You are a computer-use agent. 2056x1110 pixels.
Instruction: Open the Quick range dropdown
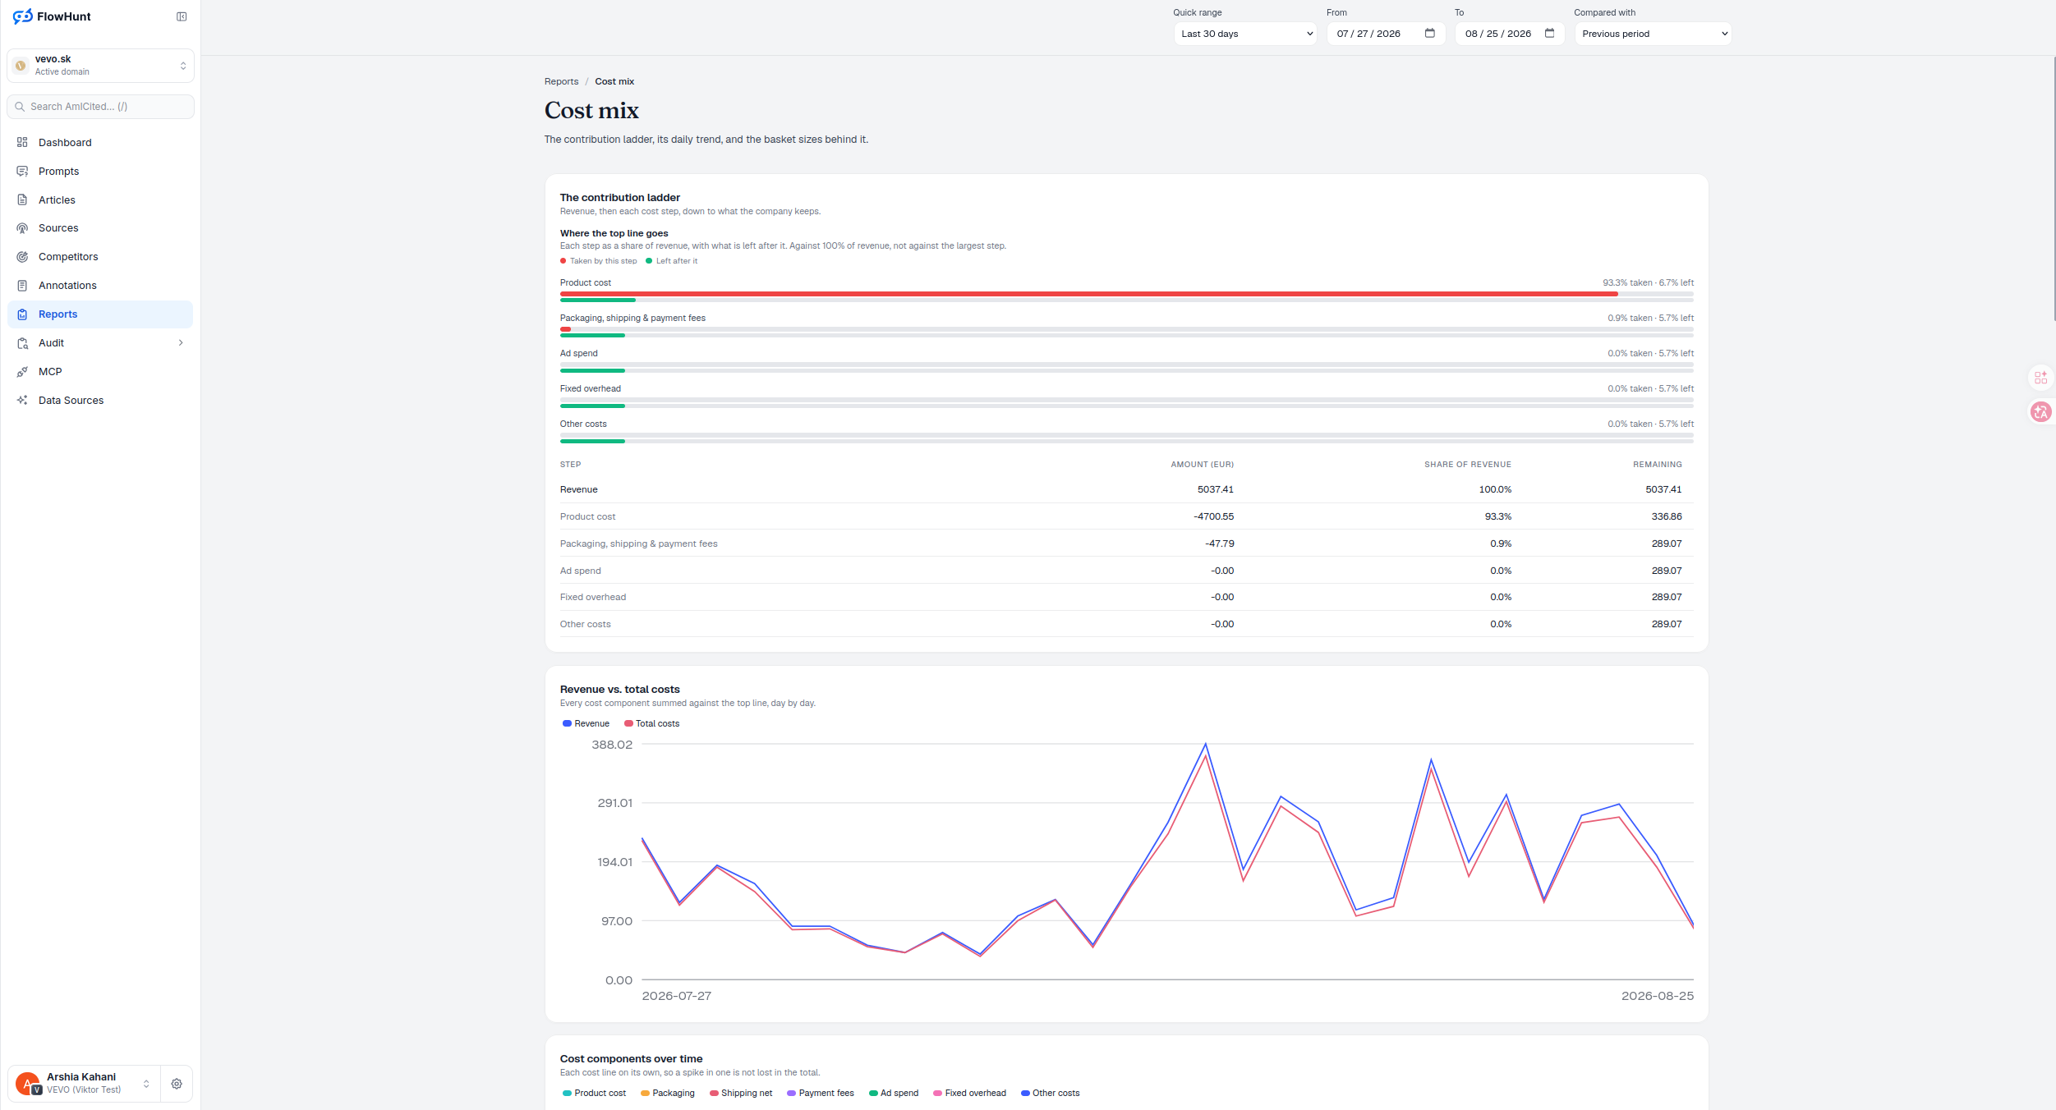pyautogui.click(x=1245, y=34)
